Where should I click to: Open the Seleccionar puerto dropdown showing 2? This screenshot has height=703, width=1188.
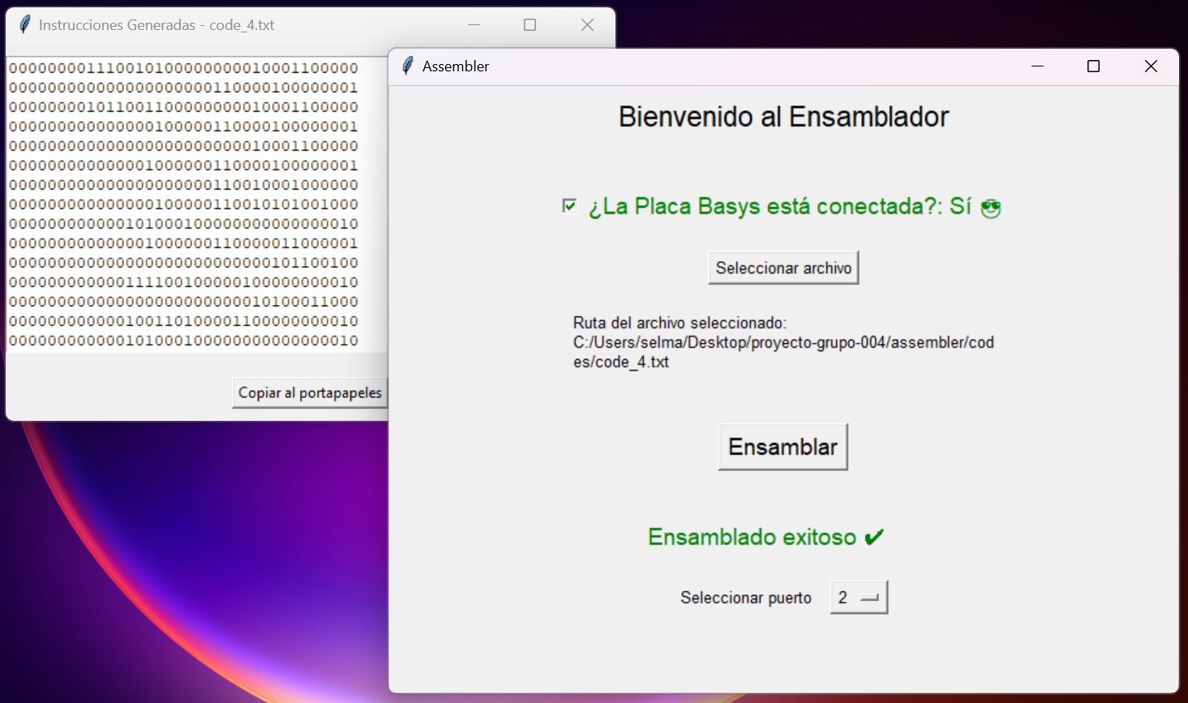[x=859, y=598]
